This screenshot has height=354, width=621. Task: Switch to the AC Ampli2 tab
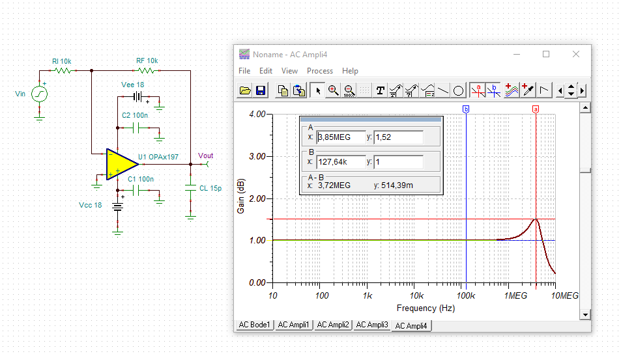click(x=332, y=325)
